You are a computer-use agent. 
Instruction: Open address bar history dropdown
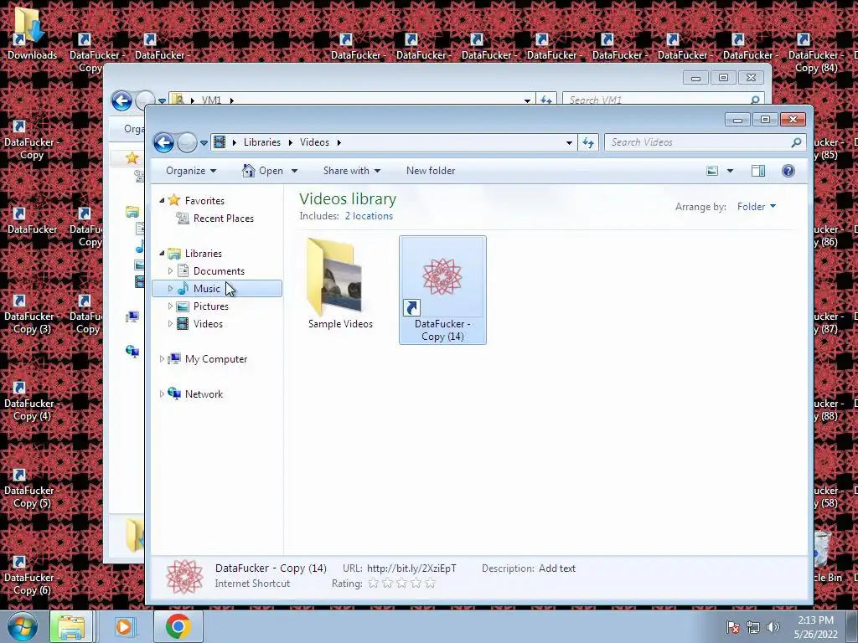pos(569,142)
